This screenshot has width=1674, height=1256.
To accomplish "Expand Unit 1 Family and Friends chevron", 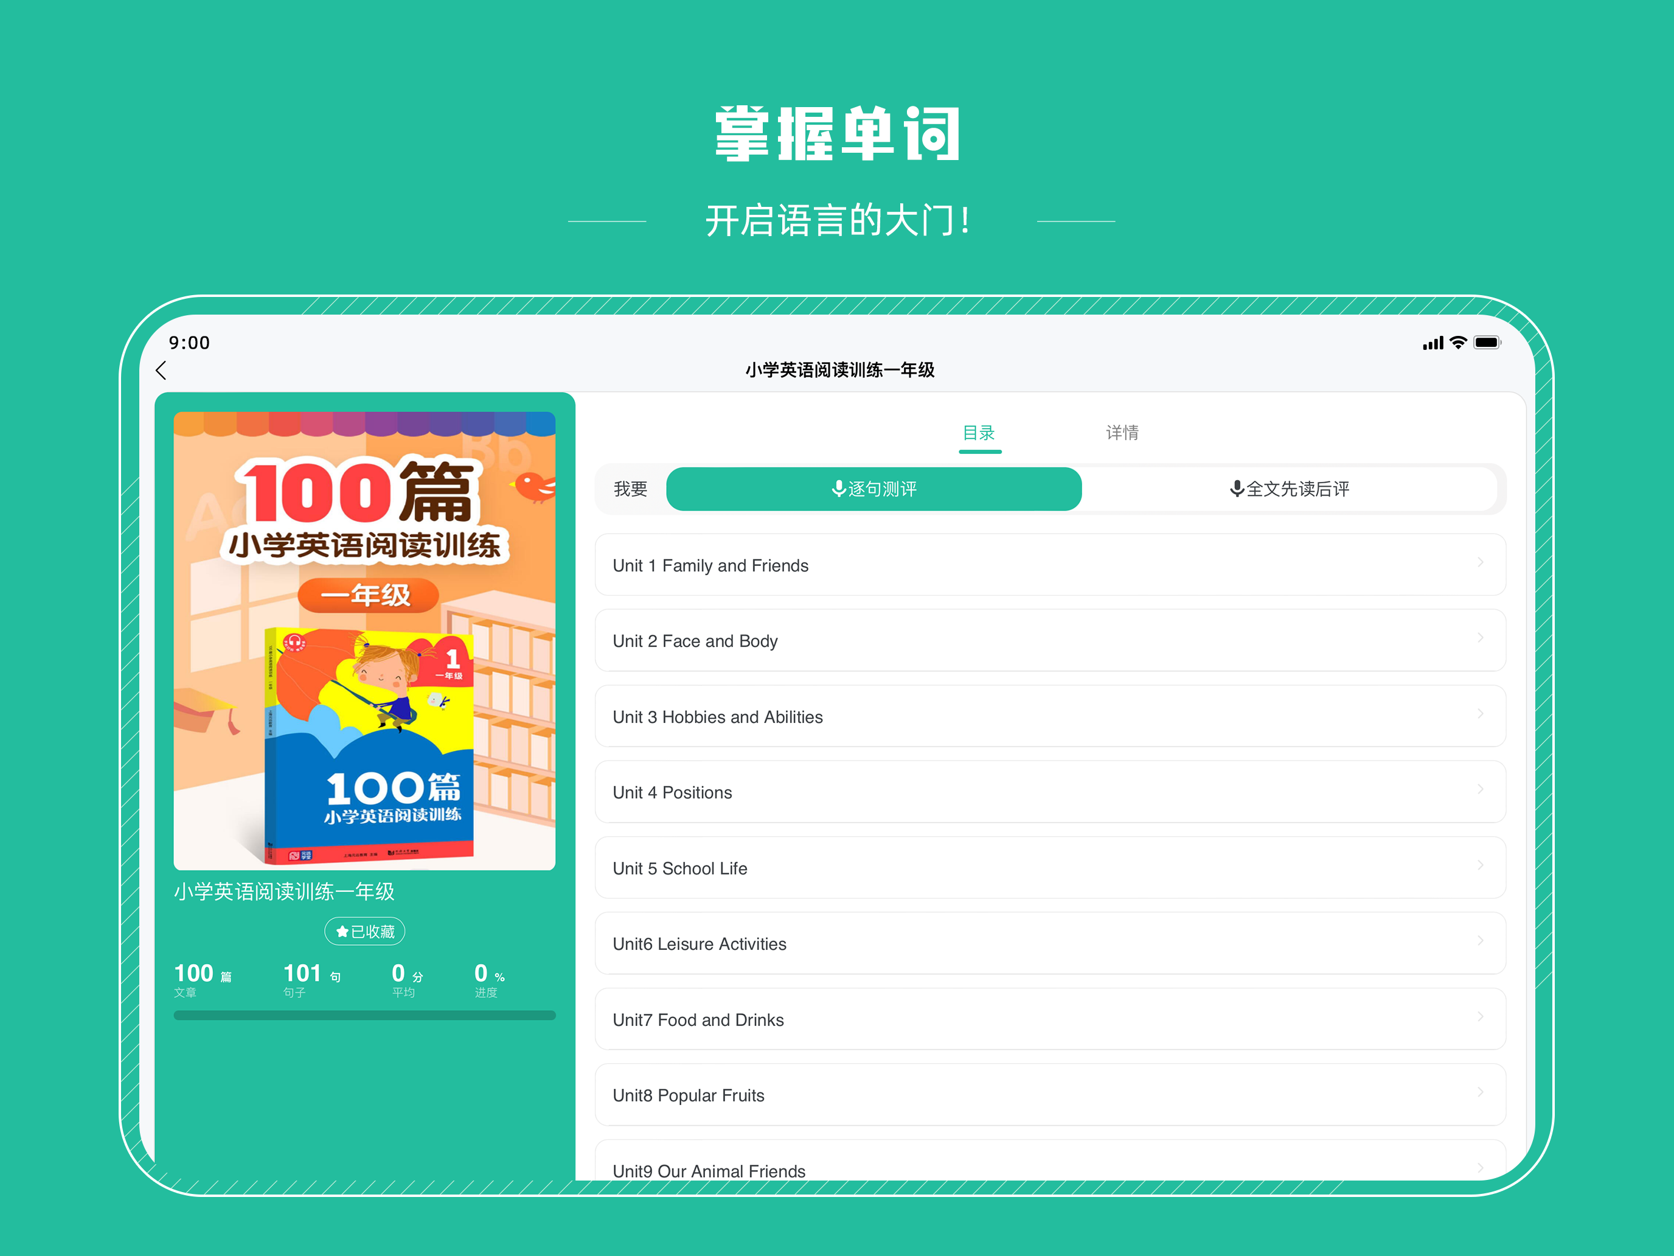I will point(1481,562).
